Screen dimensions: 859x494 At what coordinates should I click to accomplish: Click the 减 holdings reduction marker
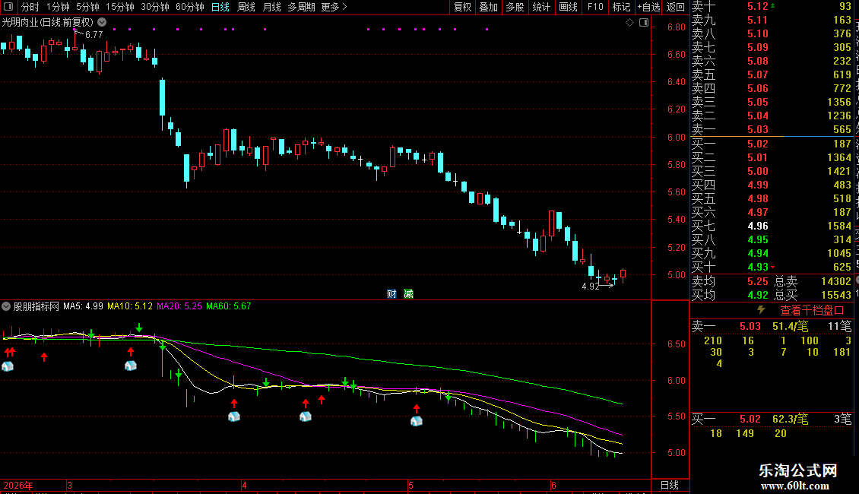(409, 294)
